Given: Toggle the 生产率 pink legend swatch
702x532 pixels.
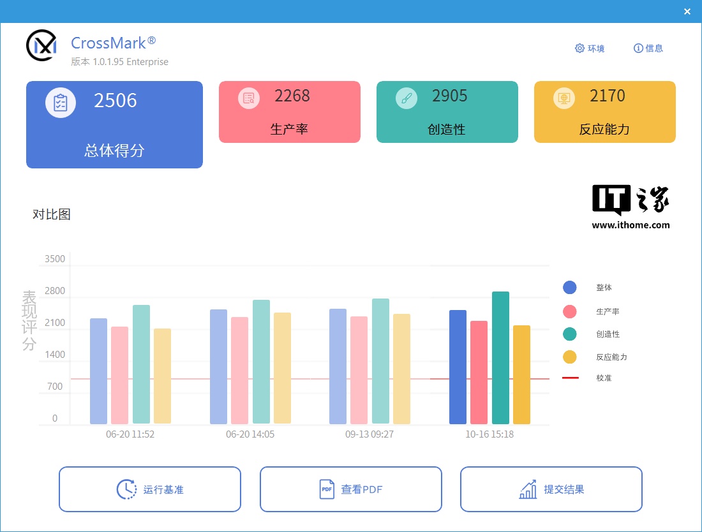Looking at the screenshot, I should pos(570,311).
